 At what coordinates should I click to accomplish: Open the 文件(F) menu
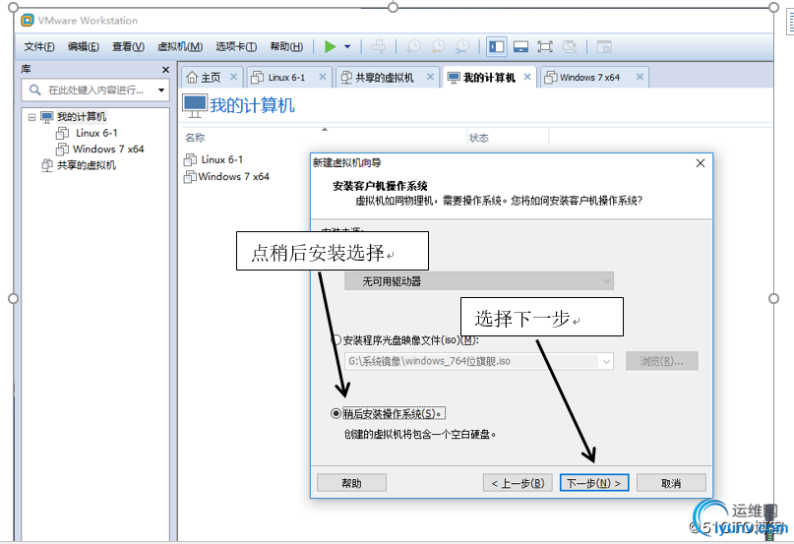39,46
